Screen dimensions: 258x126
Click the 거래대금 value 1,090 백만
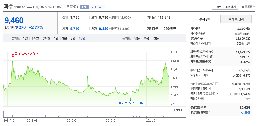tap(168, 29)
